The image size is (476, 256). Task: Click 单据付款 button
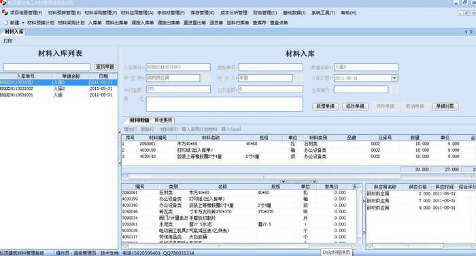pos(445,106)
